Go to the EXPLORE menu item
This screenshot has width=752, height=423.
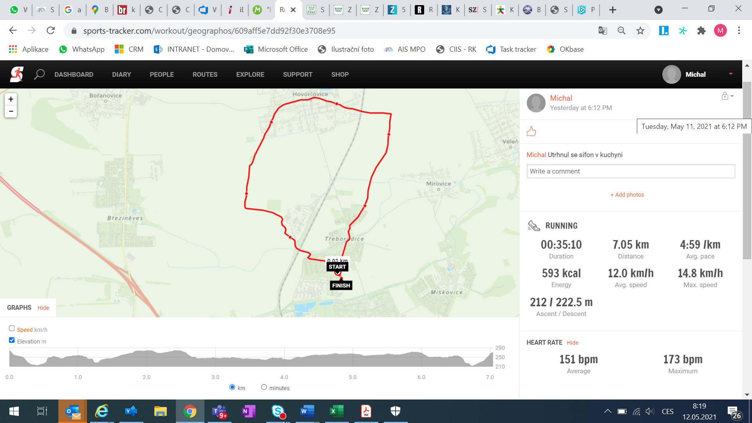[x=250, y=74]
